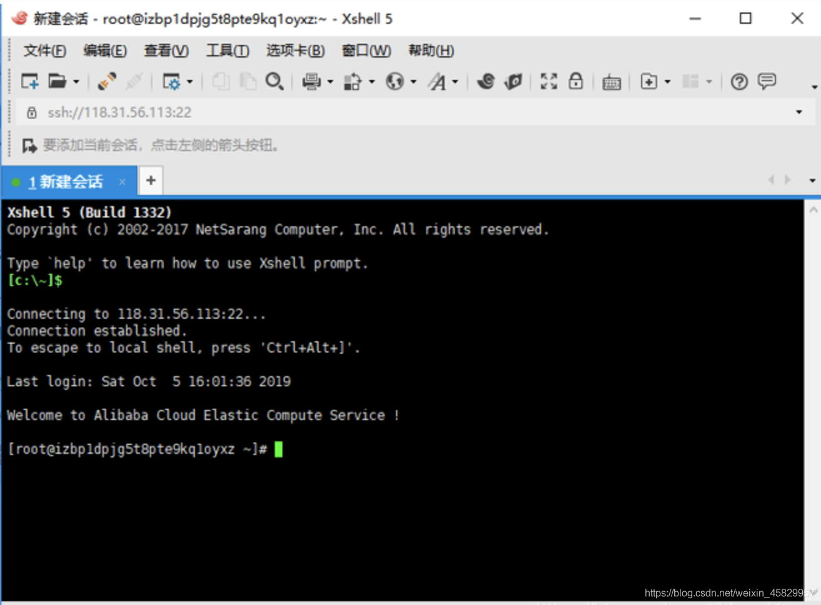Click the Help question mark icon
Image resolution: width=821 pixels, height=605 pixels.
[739, 81]
